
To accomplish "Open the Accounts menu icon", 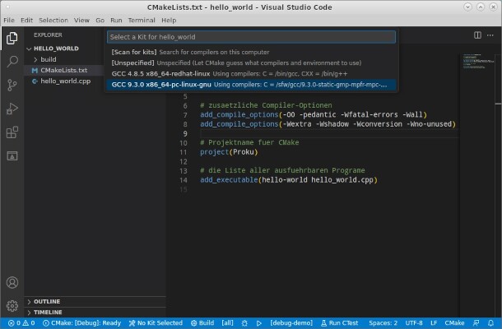I will coord(12,283).
